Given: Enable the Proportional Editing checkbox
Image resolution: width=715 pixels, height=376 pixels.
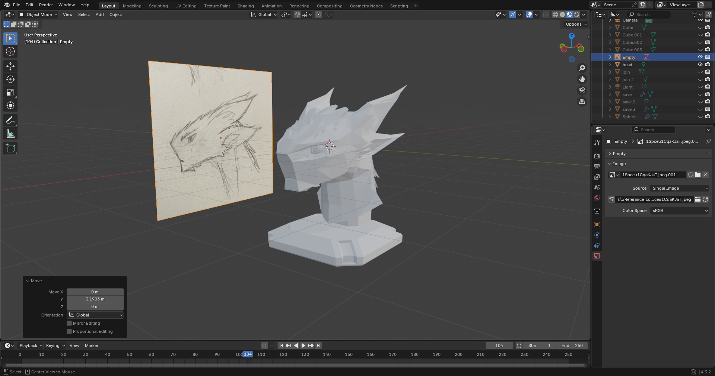Looking at the screenshot, I should click(69, 331).
